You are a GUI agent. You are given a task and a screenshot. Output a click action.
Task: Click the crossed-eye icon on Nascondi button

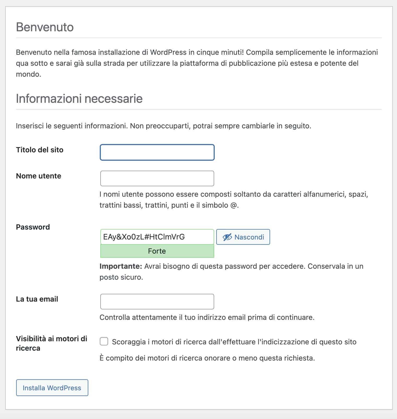227,237
